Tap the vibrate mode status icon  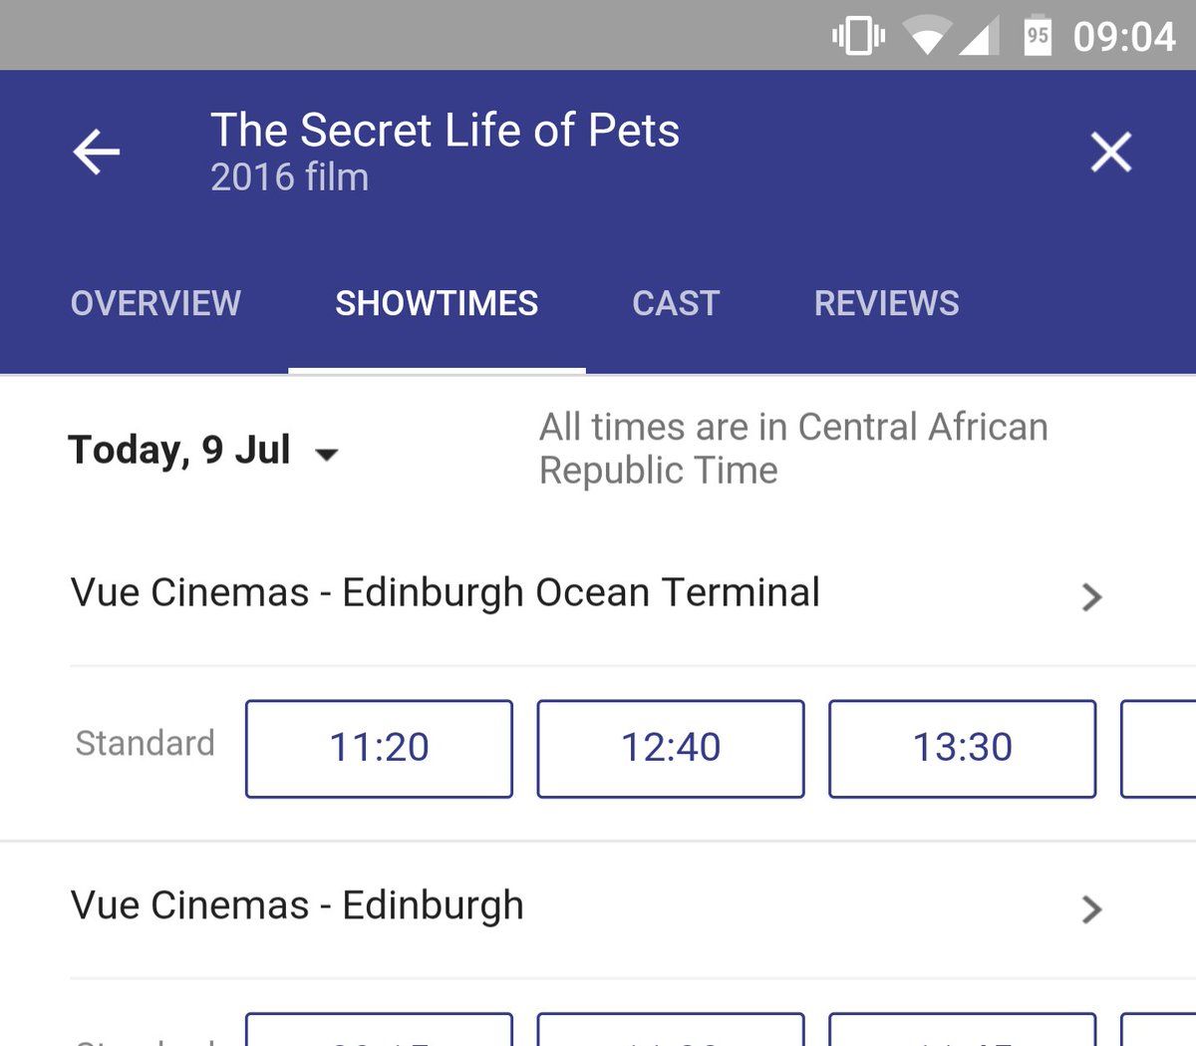coord(857,37)
